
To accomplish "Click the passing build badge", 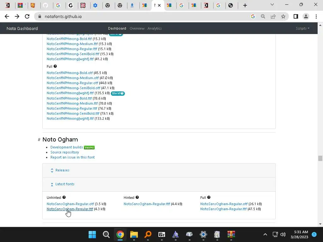I will click(x=89, y=147).
